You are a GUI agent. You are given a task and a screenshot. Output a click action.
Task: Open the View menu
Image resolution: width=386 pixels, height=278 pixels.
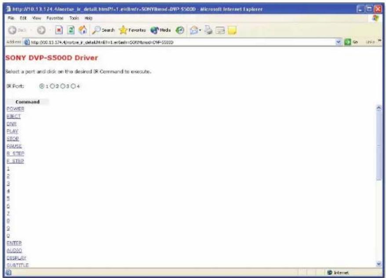tap(36, 18)
